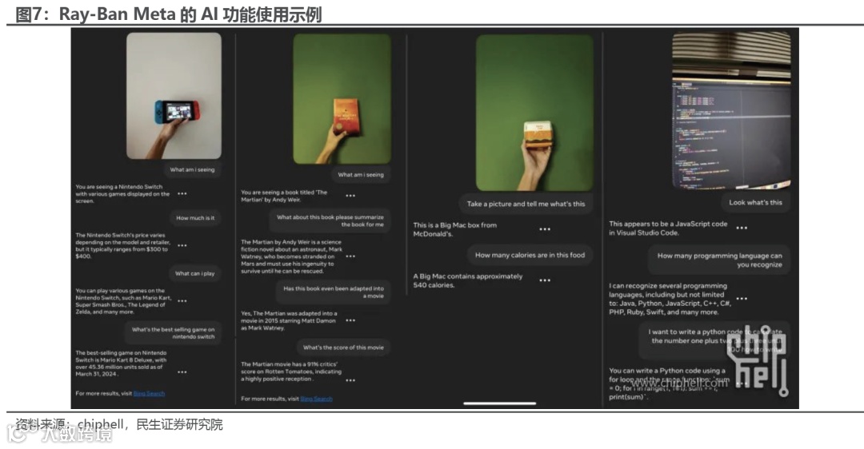
Task: Click the reply 'over 45.36 million units sold'
Action: tap(122, 364)
